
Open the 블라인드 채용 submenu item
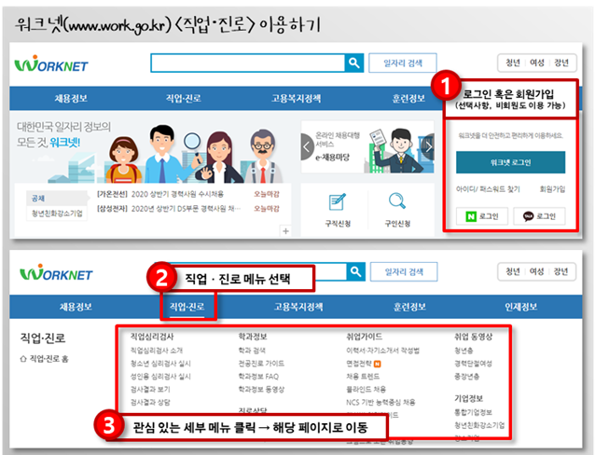pyautogui.click(x=366, y=389)
